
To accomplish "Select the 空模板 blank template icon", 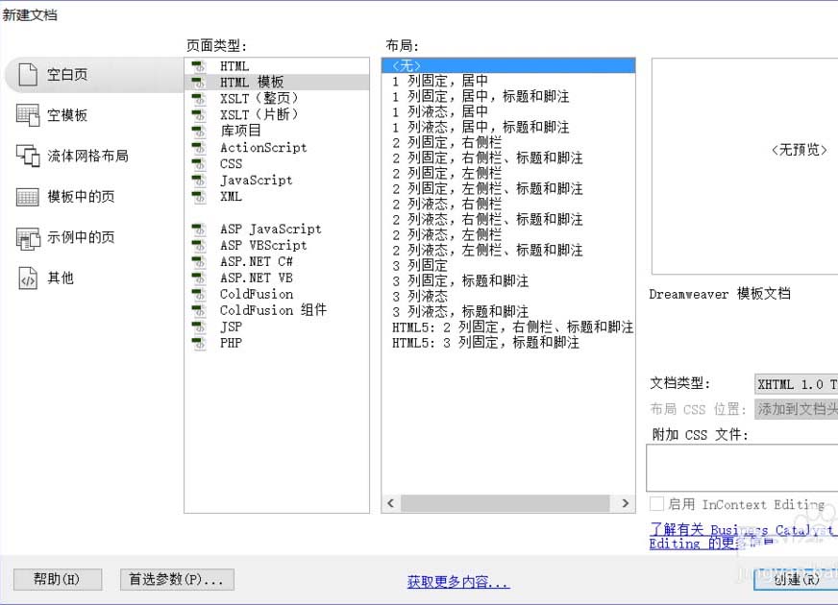I will point(28,115).
